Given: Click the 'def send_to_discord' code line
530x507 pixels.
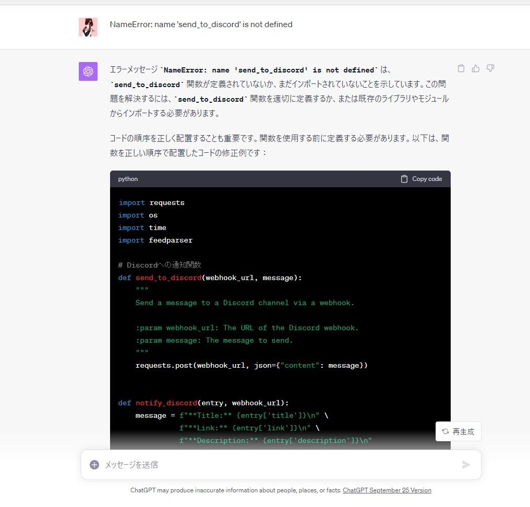Looking at the screenshot, I should tap(210, 277).
